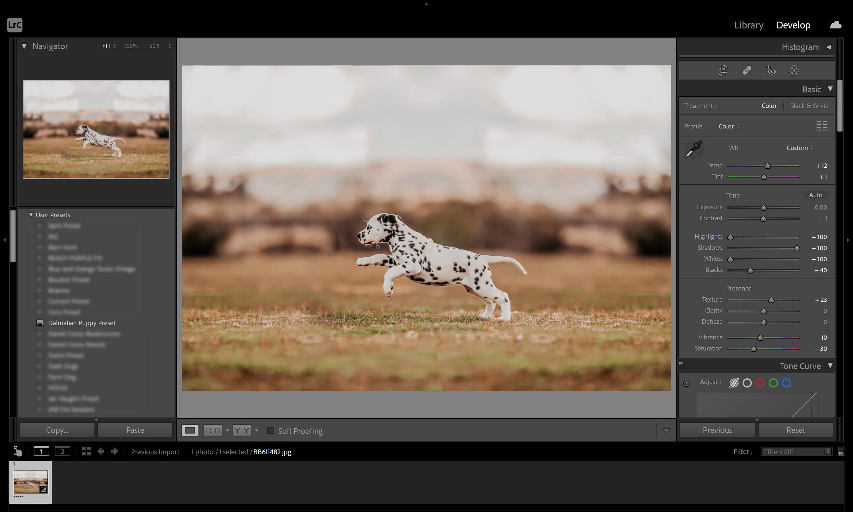853x512 pixels.
Task: Click the right panel scrollbar
Action: tap(840, 105)
